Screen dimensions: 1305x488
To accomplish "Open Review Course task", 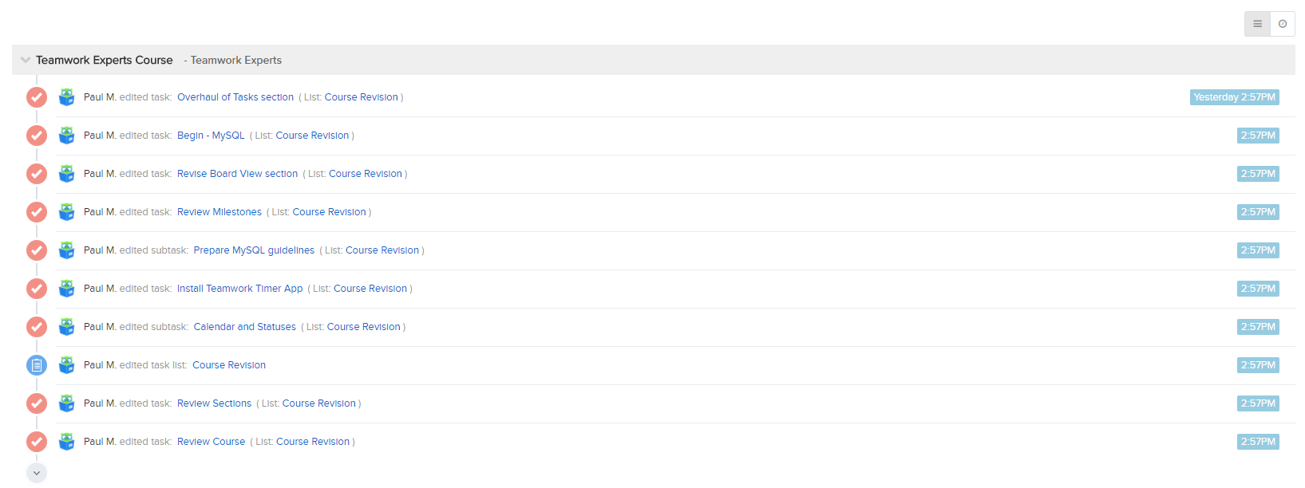I will tap(211, 442).
